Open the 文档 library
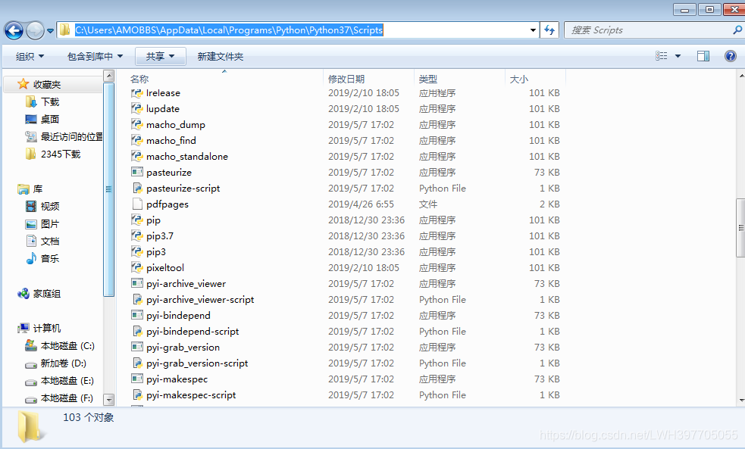This screenshot has width=745, height=449. click(50, 241)
